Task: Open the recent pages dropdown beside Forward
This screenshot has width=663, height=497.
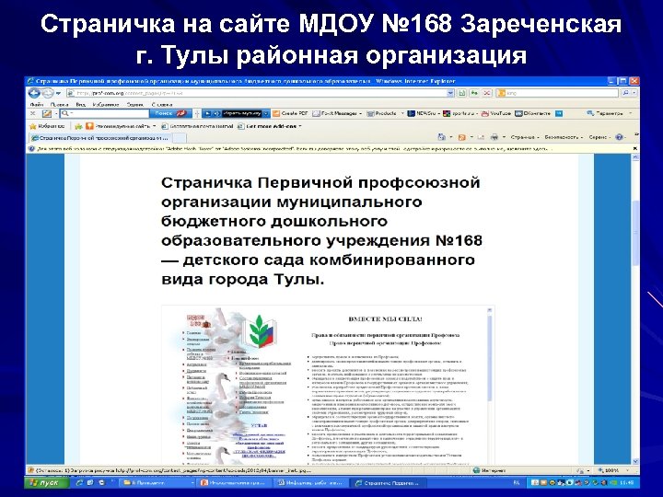Action: tap(58, 93)
